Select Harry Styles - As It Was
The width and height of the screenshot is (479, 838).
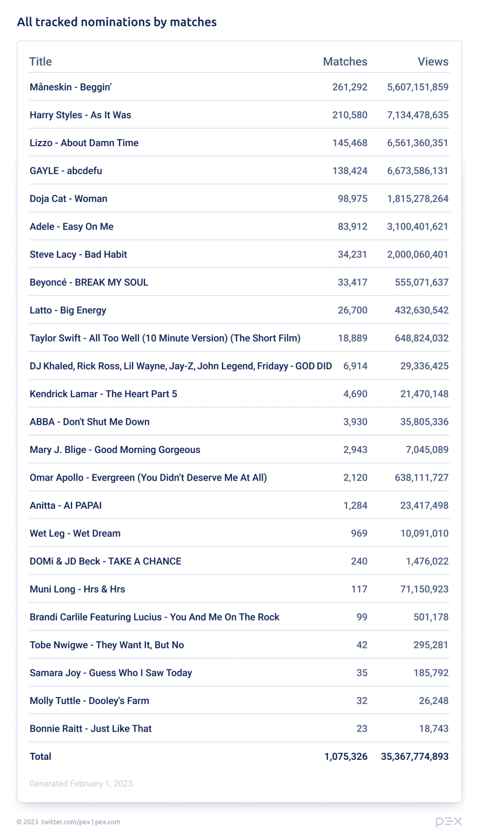coord(80,115)
